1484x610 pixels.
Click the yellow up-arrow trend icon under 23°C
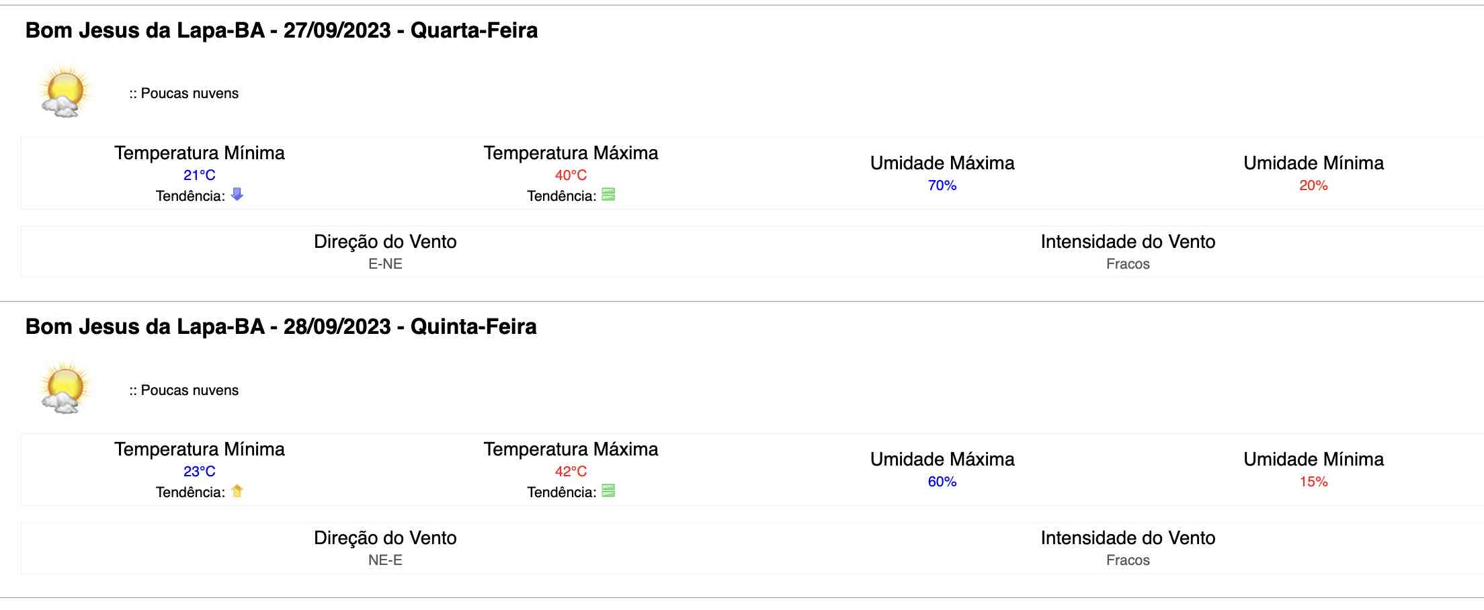[x=237, y=491]
